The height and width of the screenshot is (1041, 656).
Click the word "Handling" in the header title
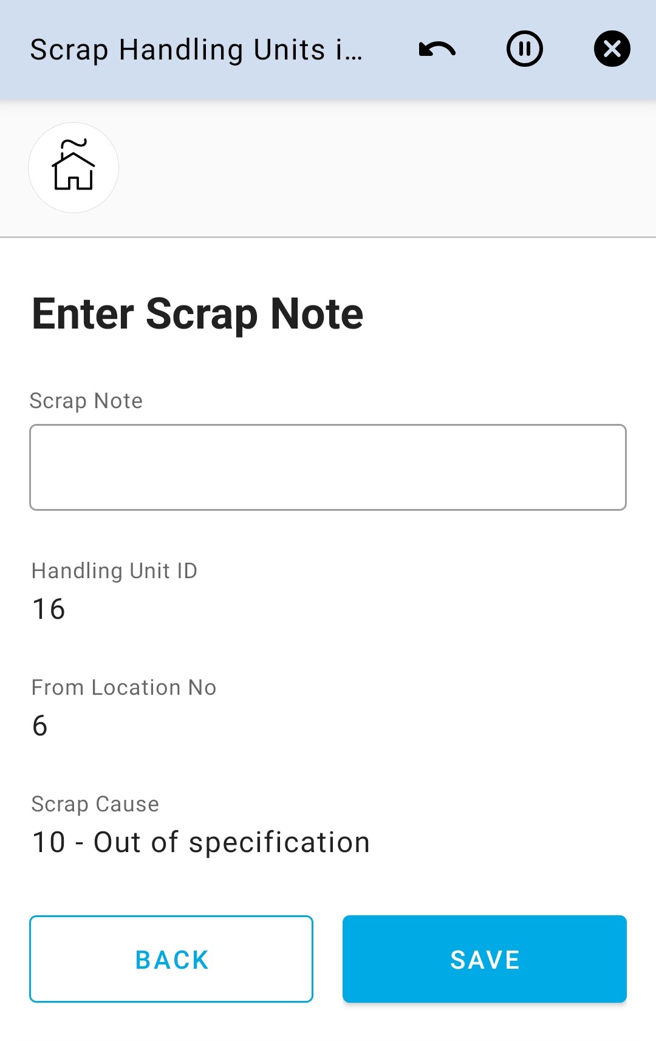(180, 50)
